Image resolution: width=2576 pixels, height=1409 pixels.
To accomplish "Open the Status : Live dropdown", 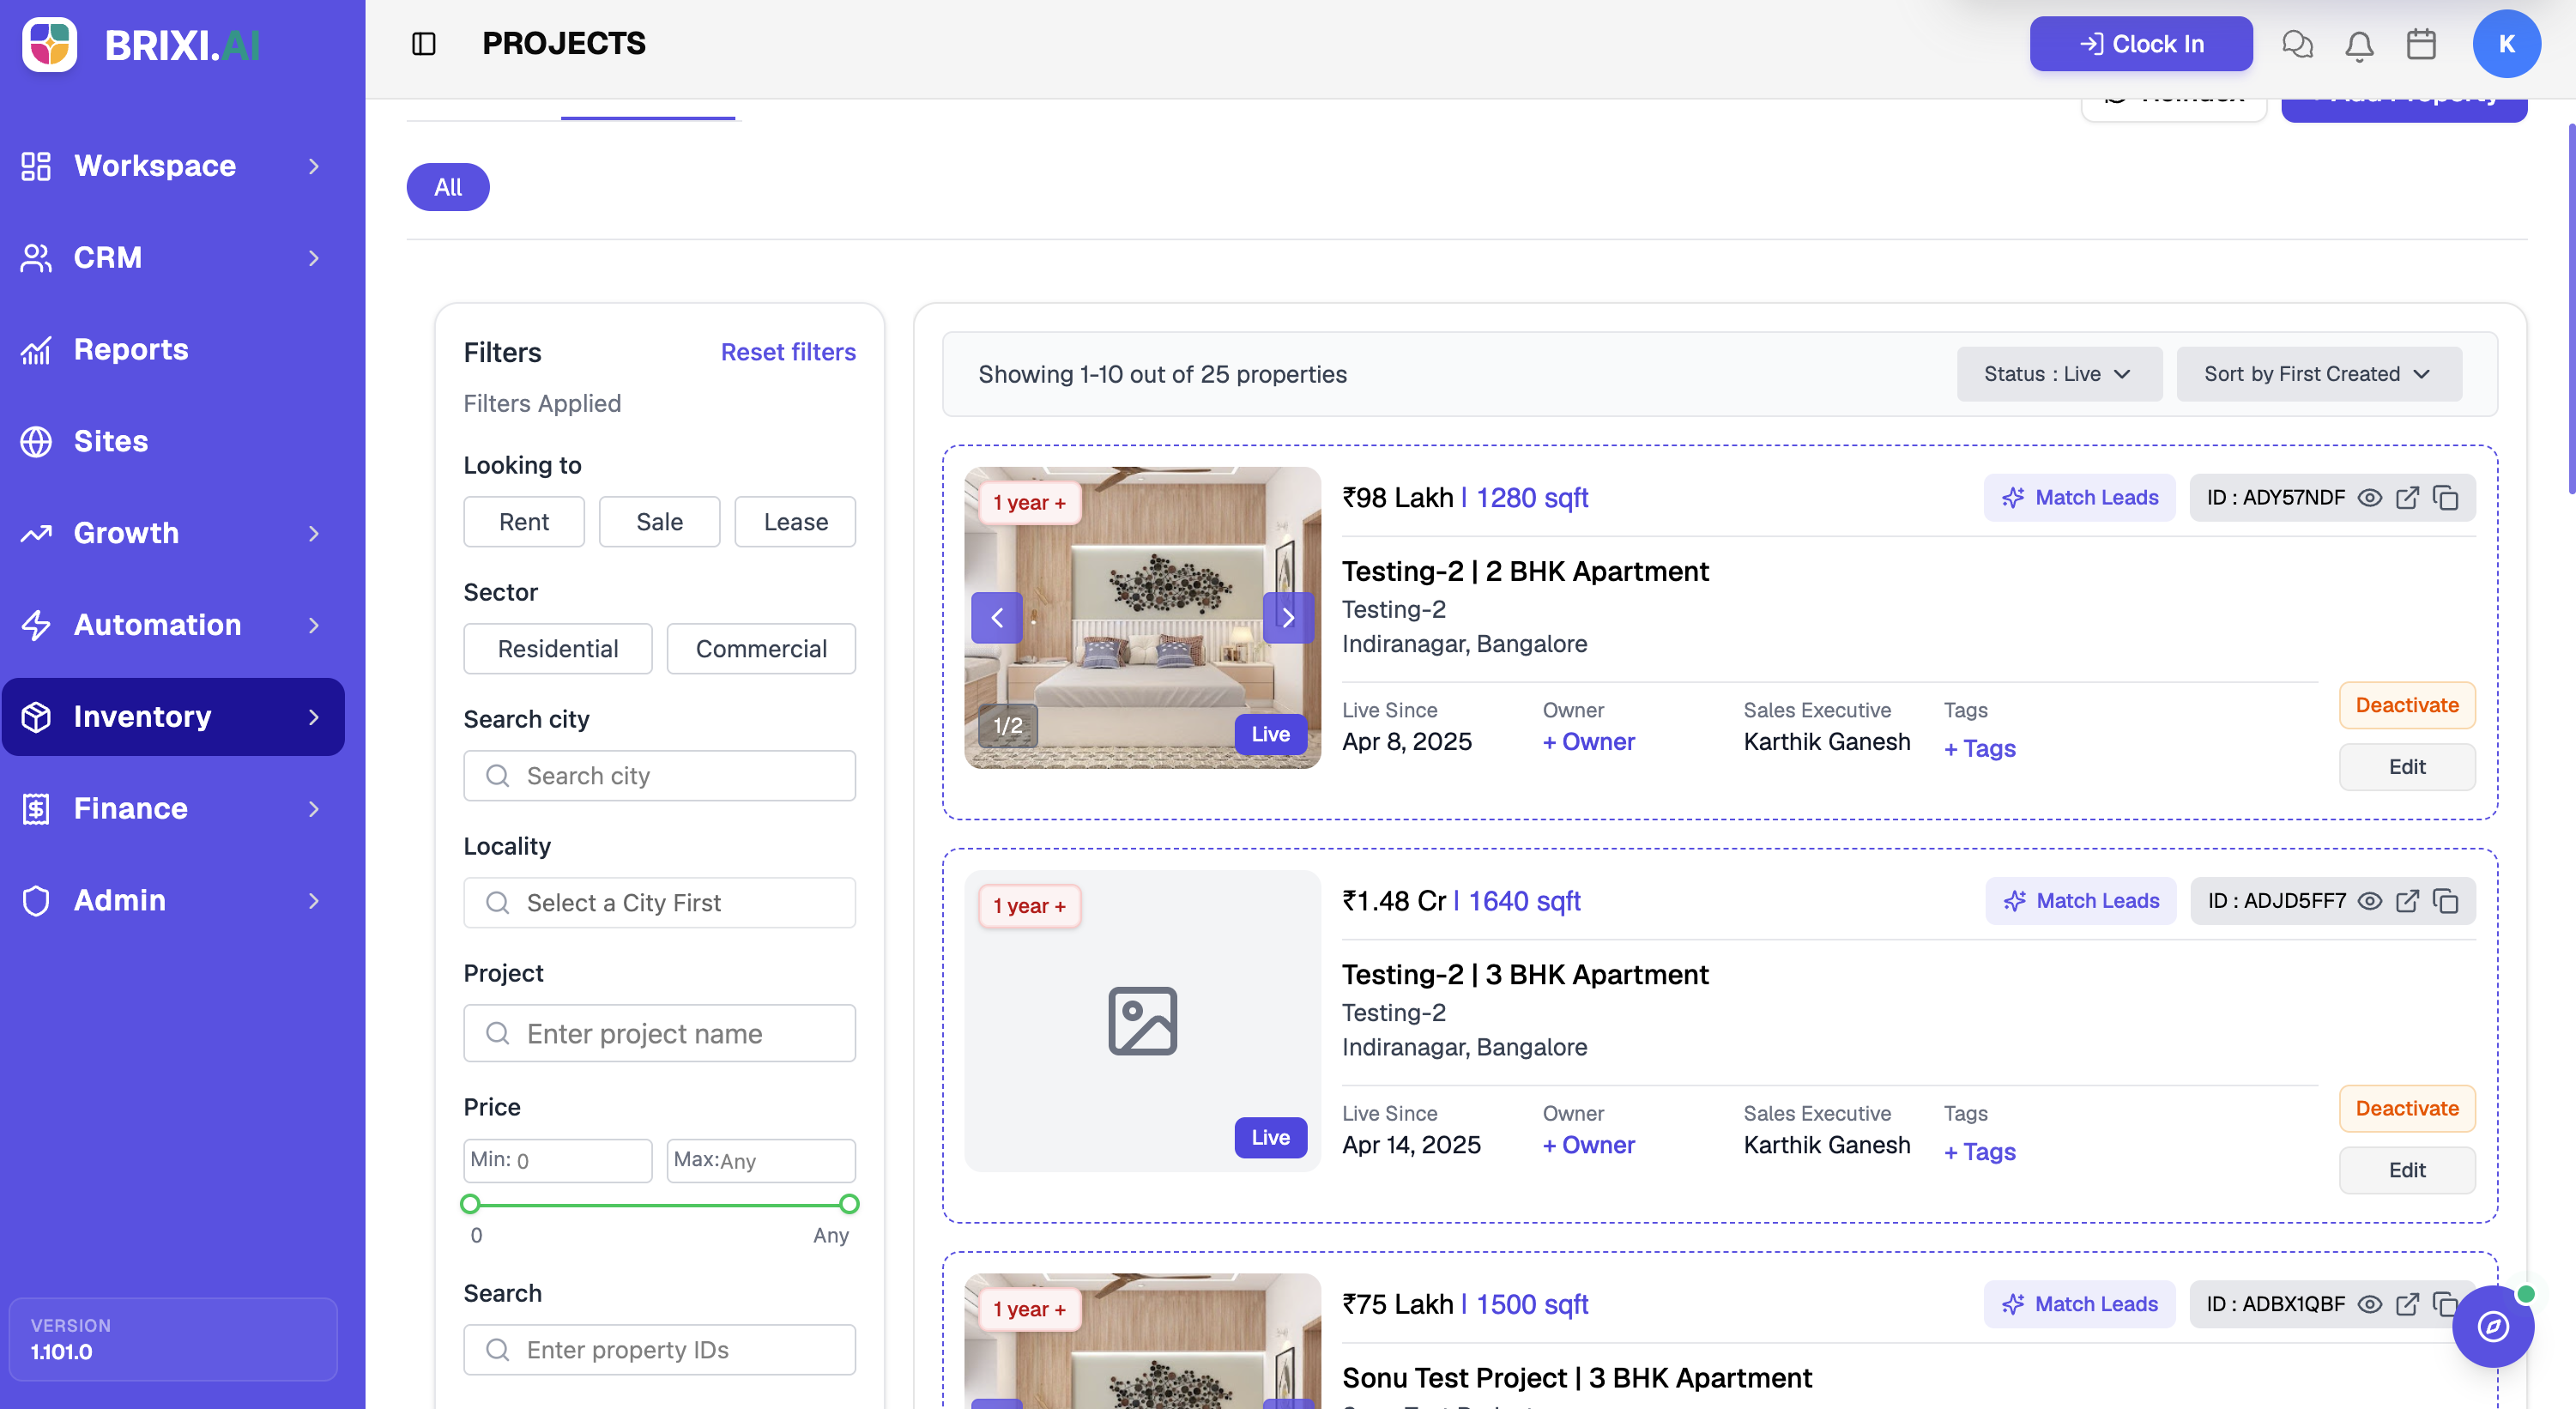I will (2059, 374).
